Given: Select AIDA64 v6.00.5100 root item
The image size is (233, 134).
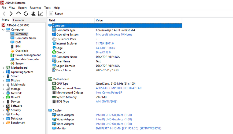Looking at the screenshot, I should 16,25.
